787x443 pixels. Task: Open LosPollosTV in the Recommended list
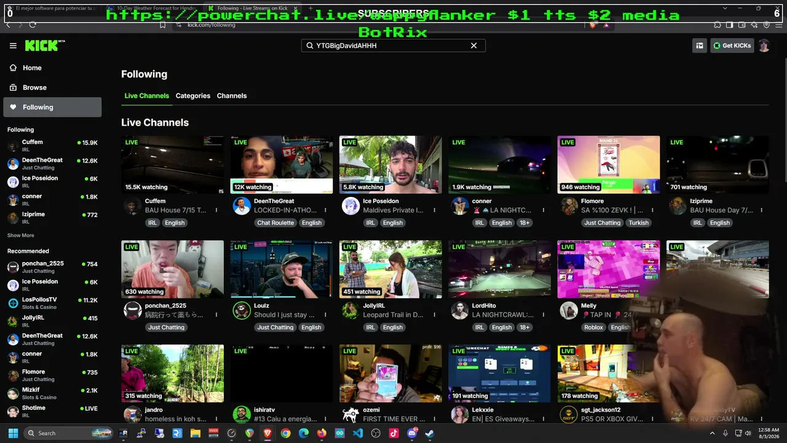click(x=52, y=303)
